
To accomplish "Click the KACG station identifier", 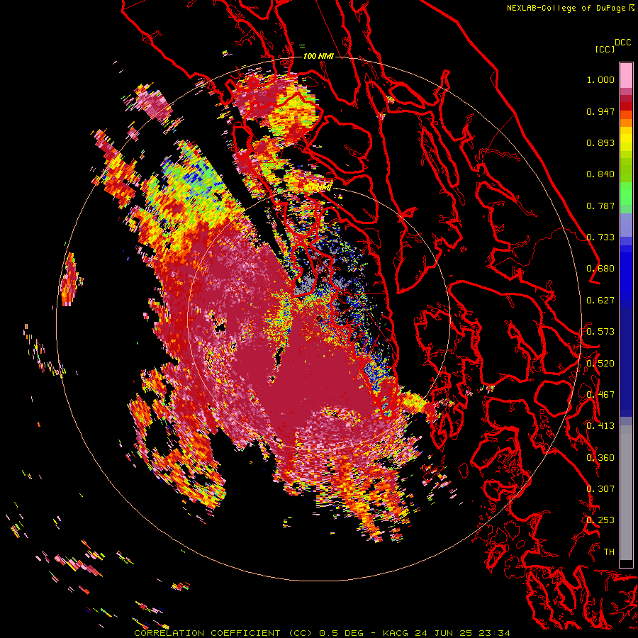I will (396, 633).
